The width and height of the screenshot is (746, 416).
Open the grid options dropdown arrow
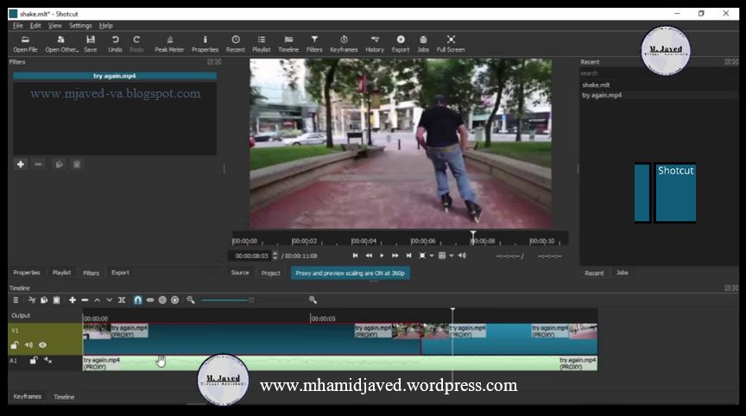(x=452, y=255)
